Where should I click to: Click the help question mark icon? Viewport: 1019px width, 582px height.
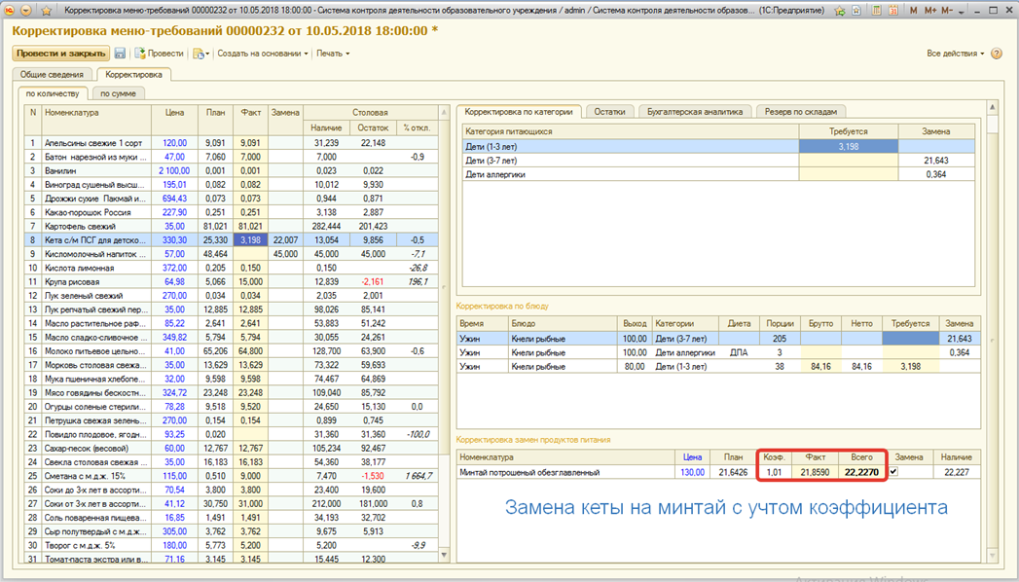point(997,54)
